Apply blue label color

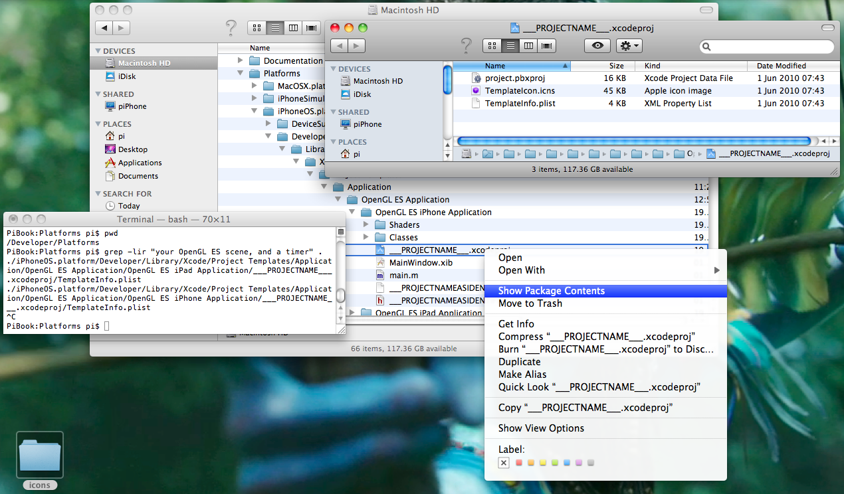tap(567, 463)
